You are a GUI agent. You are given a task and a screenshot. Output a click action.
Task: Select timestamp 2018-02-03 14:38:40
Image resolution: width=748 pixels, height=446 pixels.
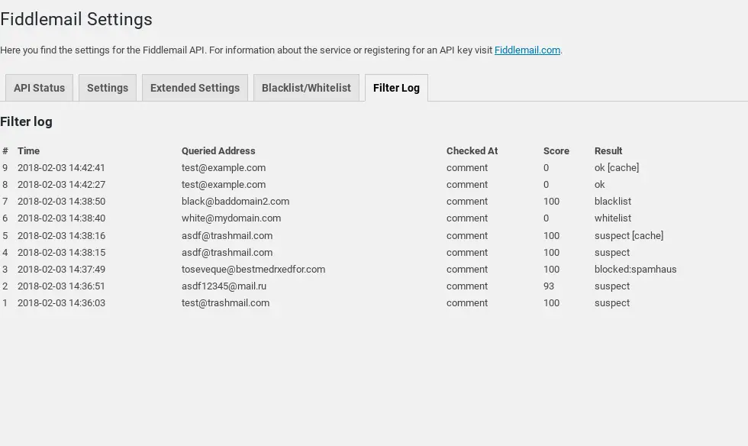[x=61, y=218]
